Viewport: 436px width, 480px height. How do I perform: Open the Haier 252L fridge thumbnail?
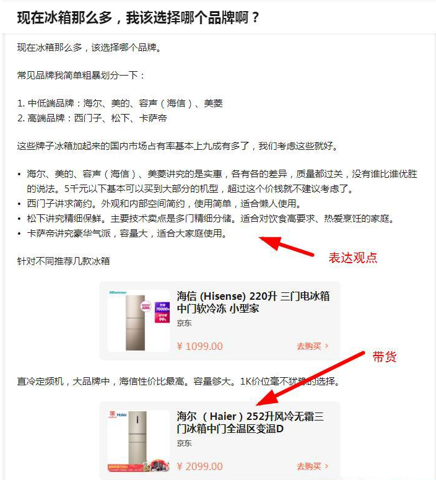point(138,441)
